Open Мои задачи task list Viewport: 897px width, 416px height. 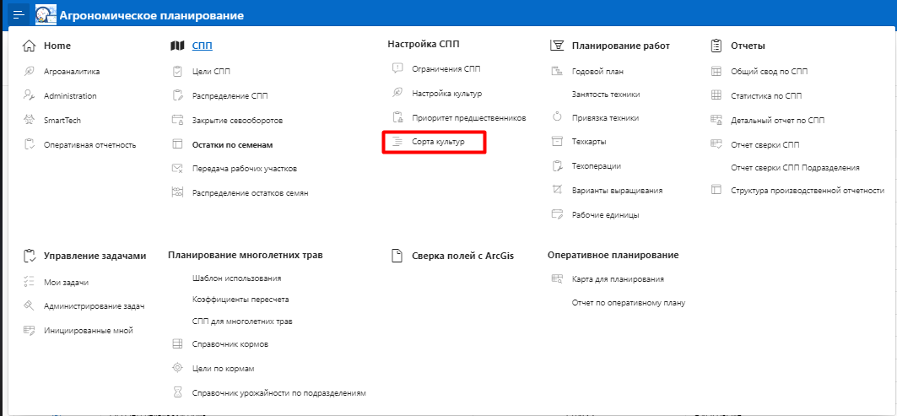(67, 283)
